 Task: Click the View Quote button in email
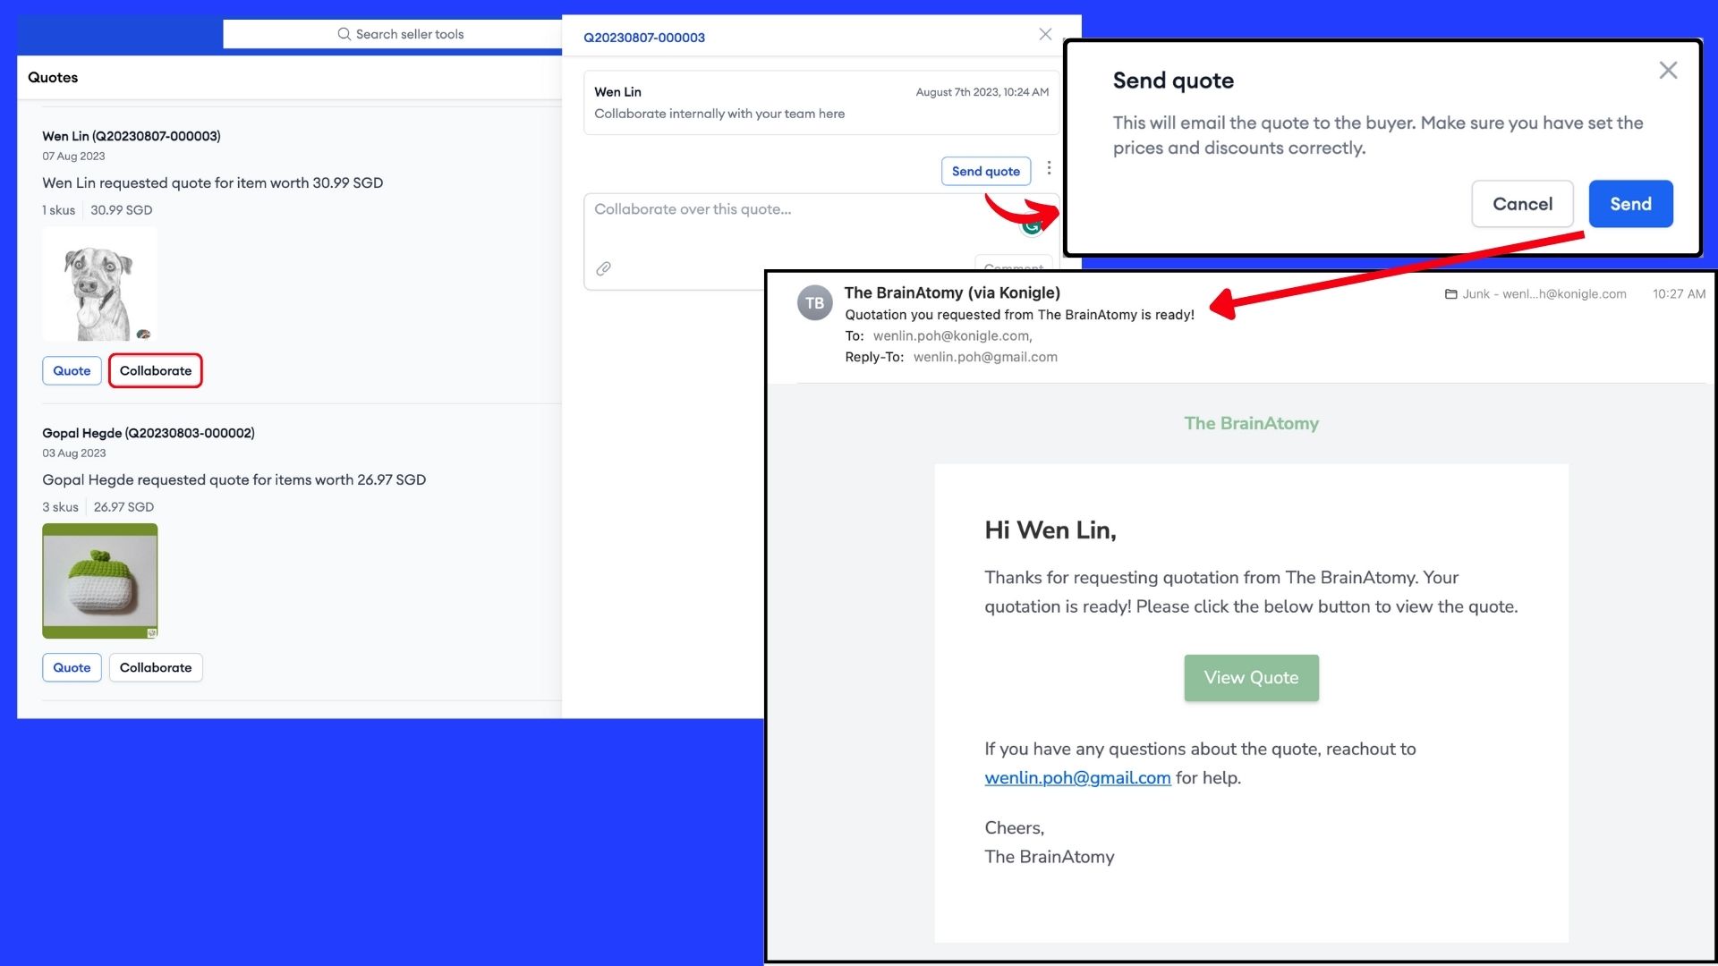pos(1251,677)
